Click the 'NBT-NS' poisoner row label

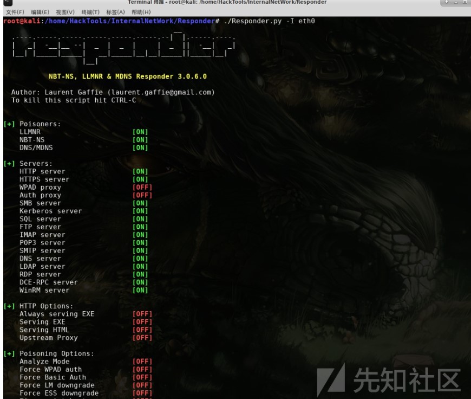32,140
